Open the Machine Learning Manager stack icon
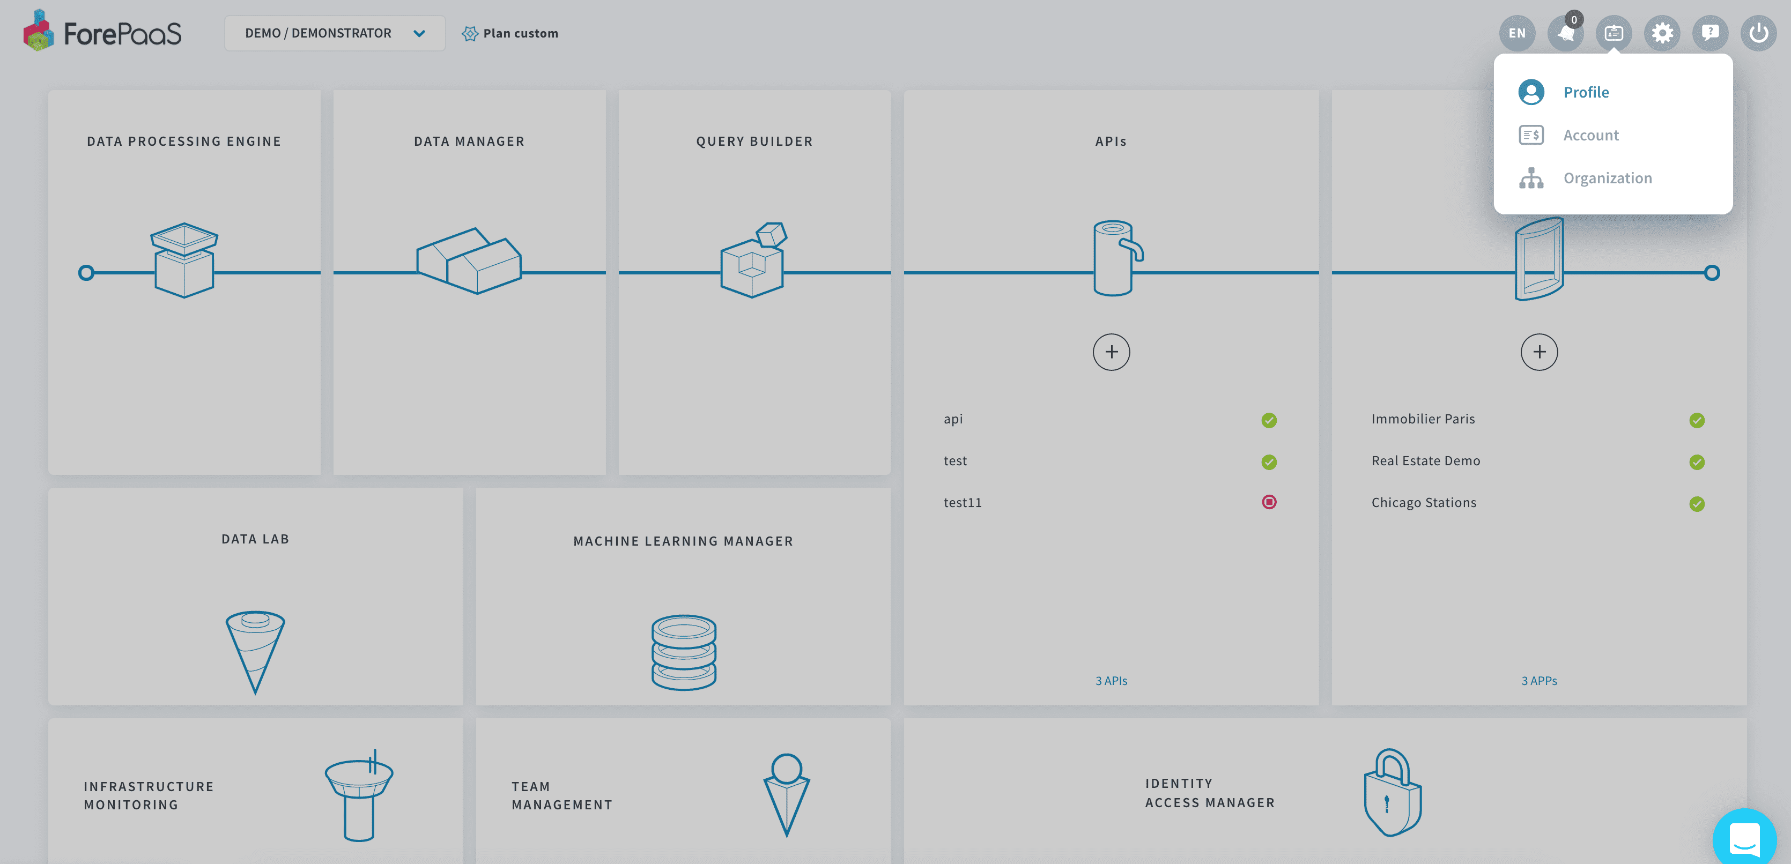Screen dimensions: 1791x864 coord(684,652)
